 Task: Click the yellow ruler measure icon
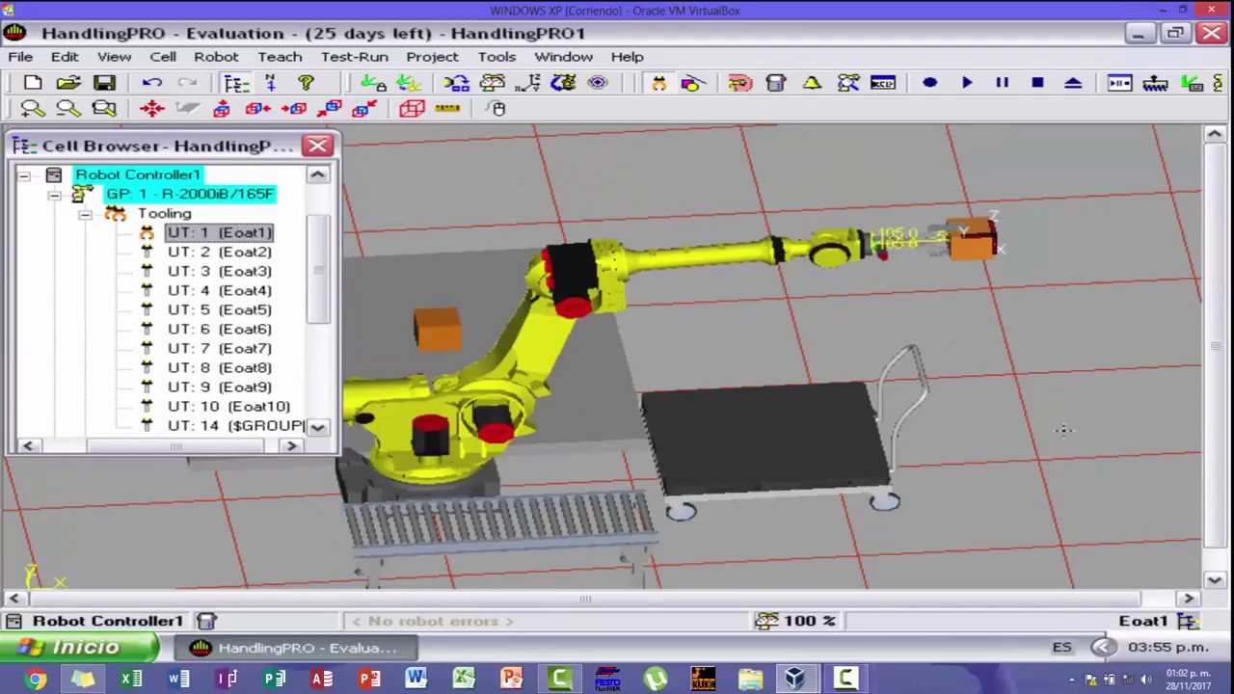click(x=447, y=108)
